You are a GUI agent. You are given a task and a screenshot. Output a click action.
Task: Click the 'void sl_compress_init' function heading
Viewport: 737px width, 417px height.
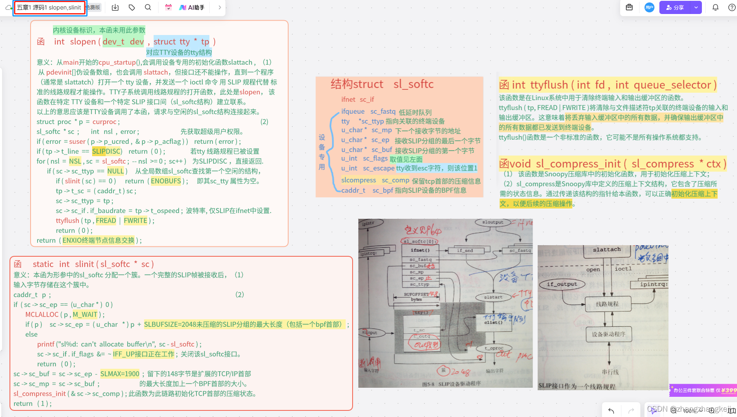tap(613, 164)
